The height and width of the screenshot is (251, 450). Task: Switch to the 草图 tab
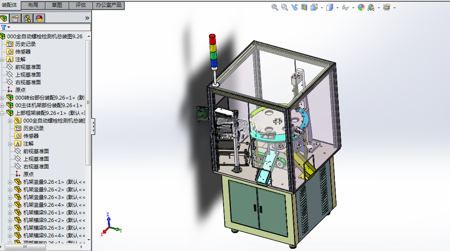click(x=57, y=5)
